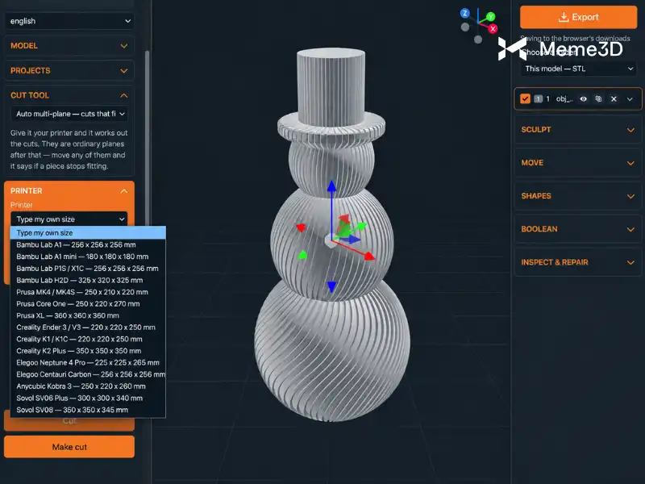Select Sovol SV08 — 350 x 350 x 345 mm
Screen dimensions: 645x484
[88, 410]
